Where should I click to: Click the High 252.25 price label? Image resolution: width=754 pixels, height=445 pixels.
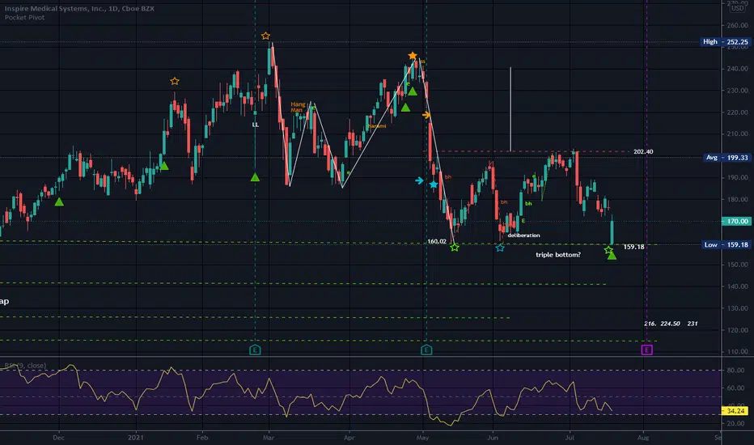point(726,42)
